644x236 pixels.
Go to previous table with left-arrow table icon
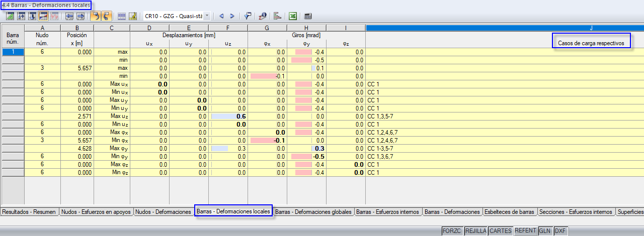[70, 16]
